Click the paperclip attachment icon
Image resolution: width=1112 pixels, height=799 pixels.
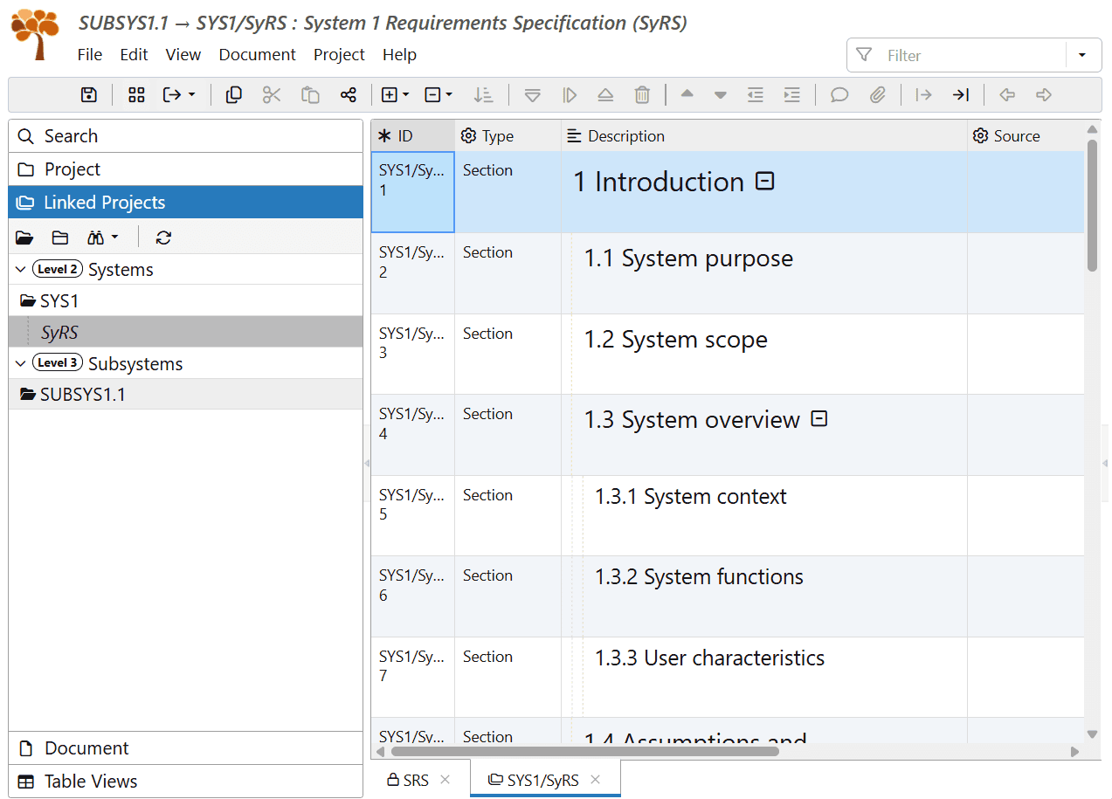(x=878, y=95)
